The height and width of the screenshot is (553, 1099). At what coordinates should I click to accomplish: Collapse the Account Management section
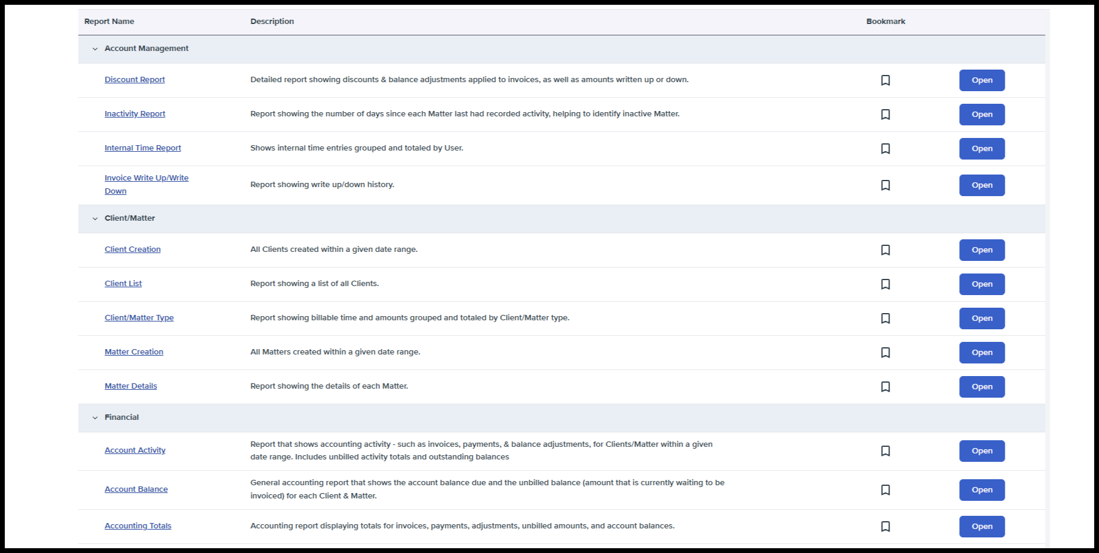tap(95, 49)
